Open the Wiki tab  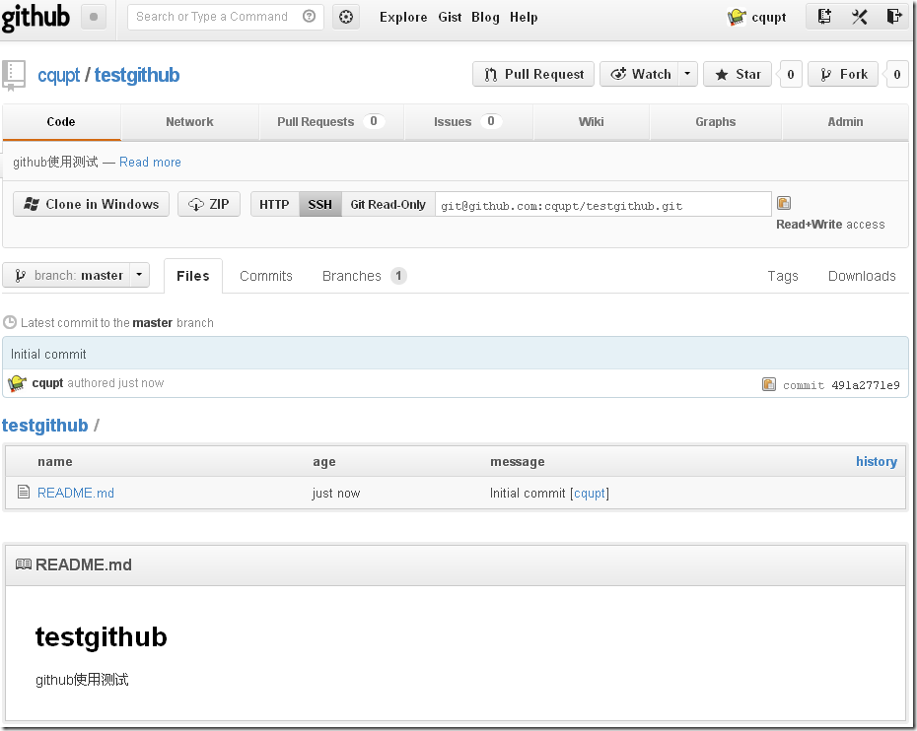click(x=591, y=121)
